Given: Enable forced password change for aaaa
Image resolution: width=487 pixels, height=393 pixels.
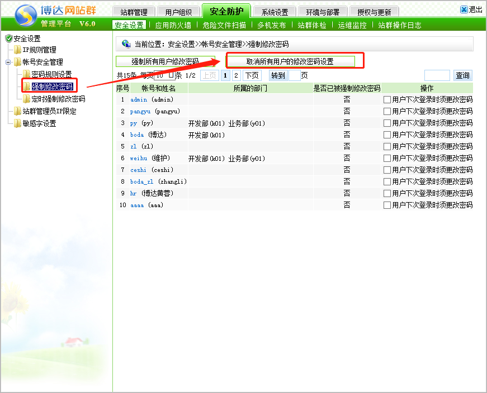Looking at the screenshot, I should coord(387,205).
